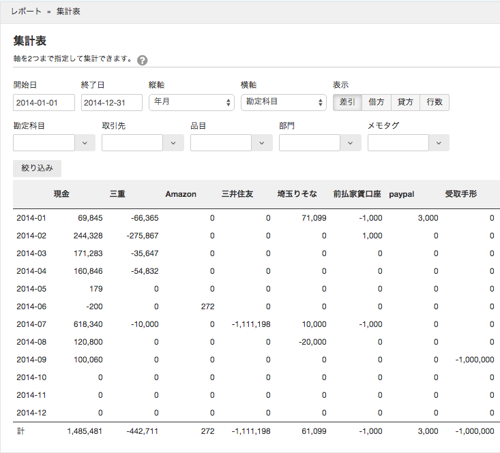Click the 現金 column header

(61, 194)
